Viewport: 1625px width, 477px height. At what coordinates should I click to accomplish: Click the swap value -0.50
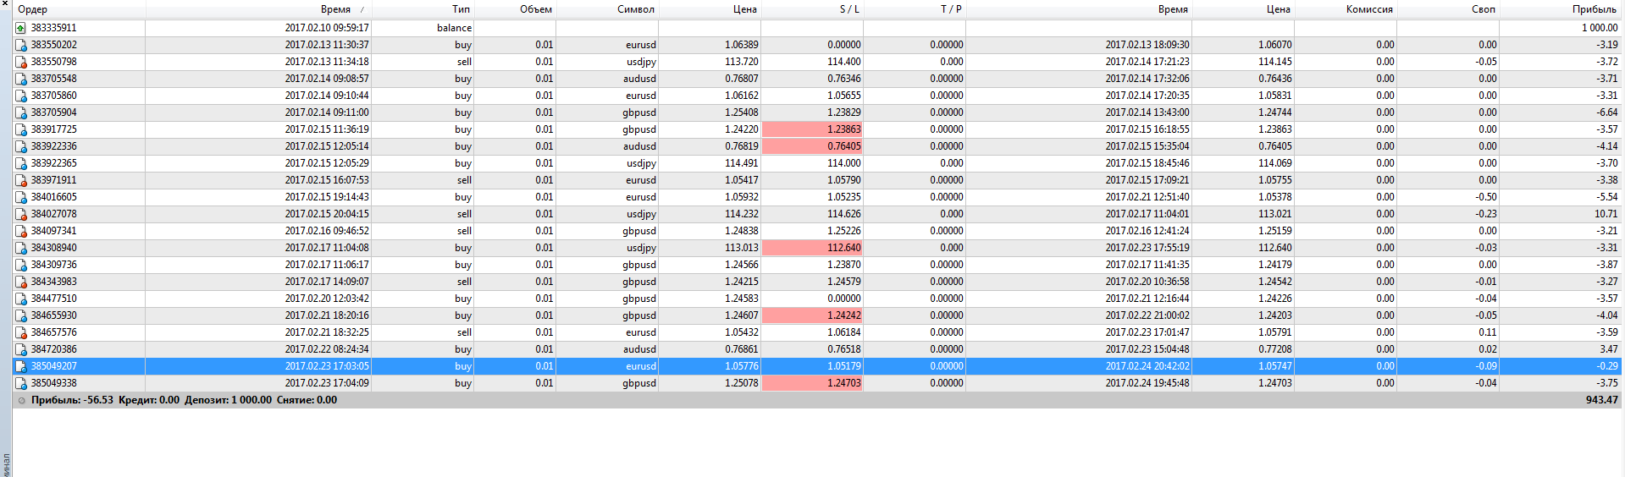click(x=1485, y=197)
